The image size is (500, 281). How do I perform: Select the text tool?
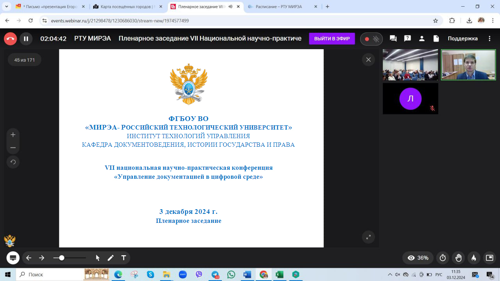pyautogui.click(x=124, y=258)
